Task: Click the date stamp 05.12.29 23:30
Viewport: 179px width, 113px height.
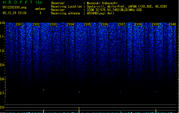Action: (x=15, y=13)
